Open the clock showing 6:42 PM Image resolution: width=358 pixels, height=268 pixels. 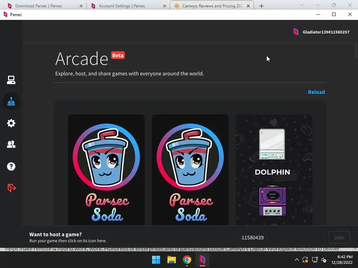point(342,260)
